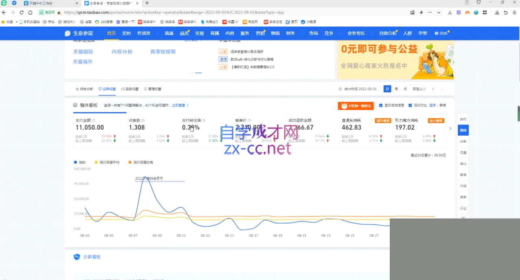520x280 pixels.
Task: Expand the 自定义 date range dropdown
Action: coord(419,89)
